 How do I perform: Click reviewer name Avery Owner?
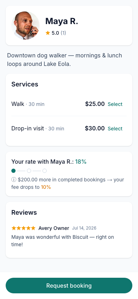coord(54,228)
